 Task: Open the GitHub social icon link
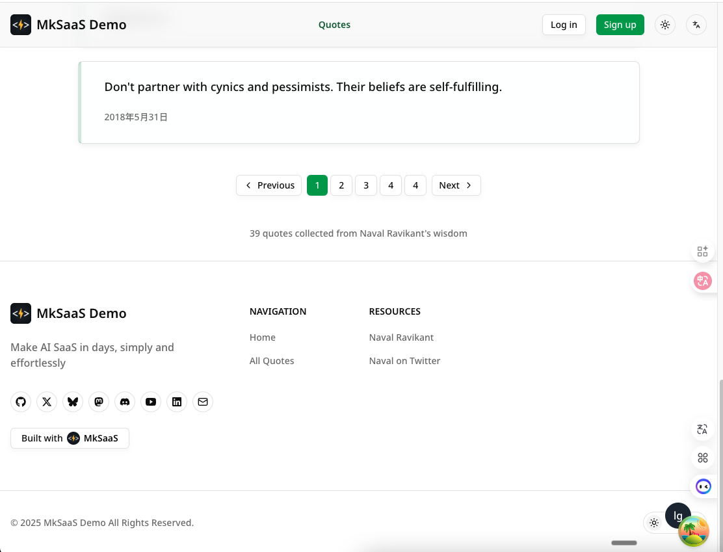coord(21,402)
